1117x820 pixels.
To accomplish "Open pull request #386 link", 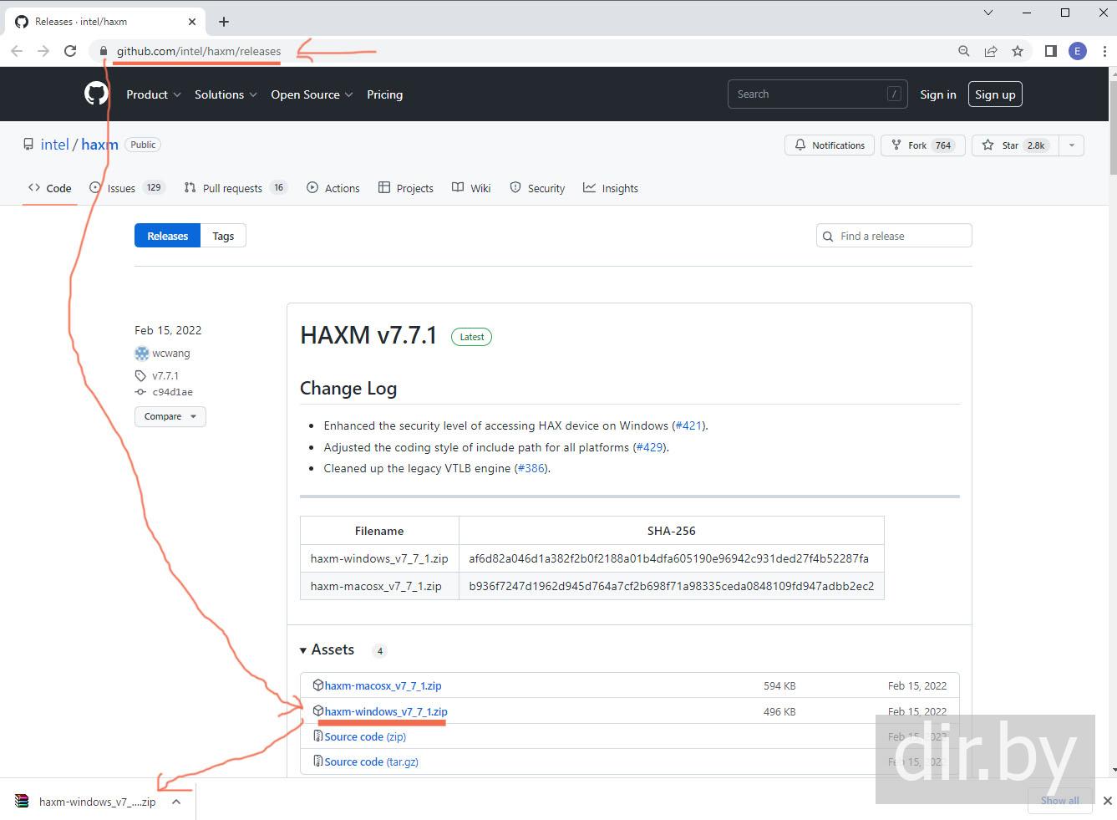I will pos(531,468).
